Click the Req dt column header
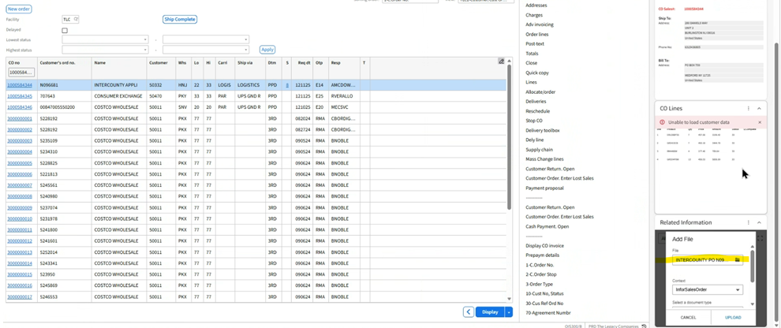 [303, 63]
